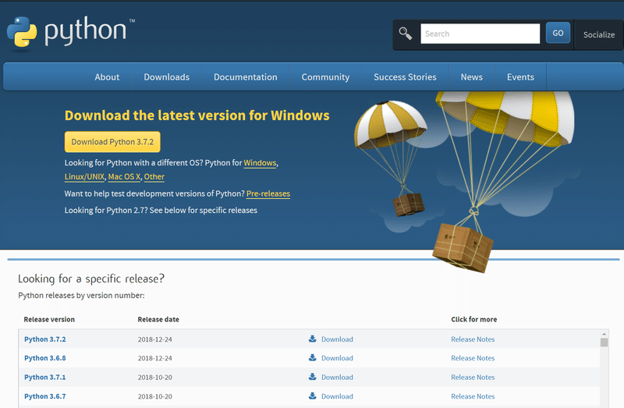Click the Download Python 3.7.2 button

point(112,142)
